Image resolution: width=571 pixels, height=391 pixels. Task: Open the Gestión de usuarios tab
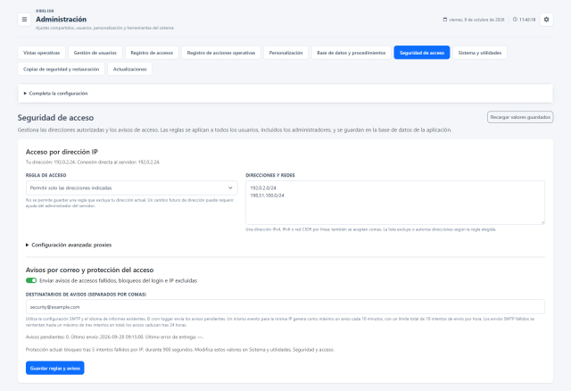(95, 53)
